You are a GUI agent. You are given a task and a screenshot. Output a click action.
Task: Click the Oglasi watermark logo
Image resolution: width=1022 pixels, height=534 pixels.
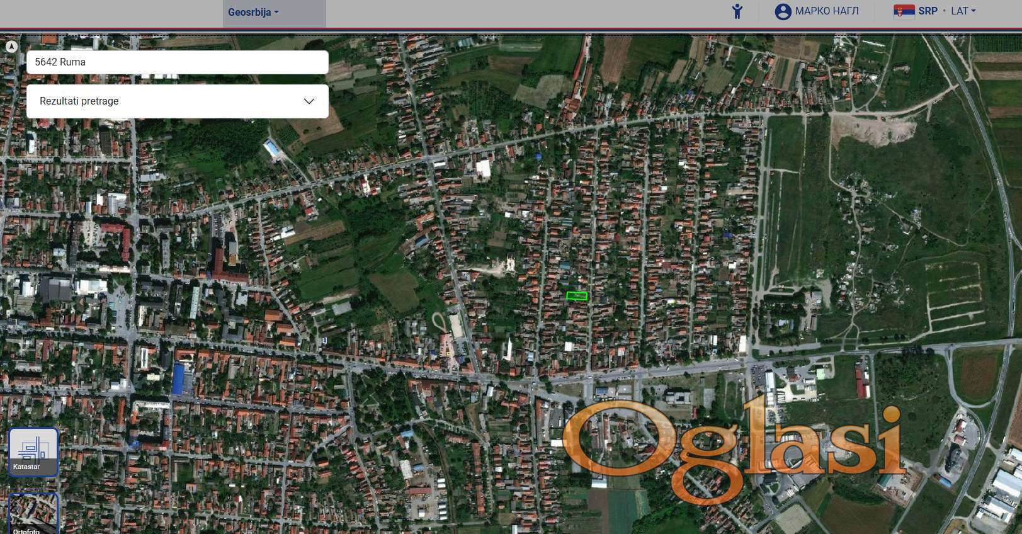(732, 449)
